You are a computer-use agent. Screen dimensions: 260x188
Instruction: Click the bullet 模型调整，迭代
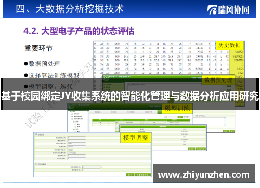(48, 86)
